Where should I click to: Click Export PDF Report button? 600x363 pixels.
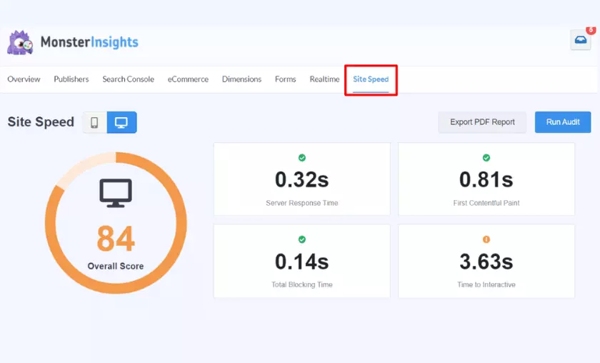pyautogui.click(x=482, y=122)
